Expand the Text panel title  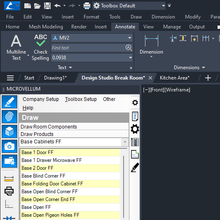pos(65,68)
